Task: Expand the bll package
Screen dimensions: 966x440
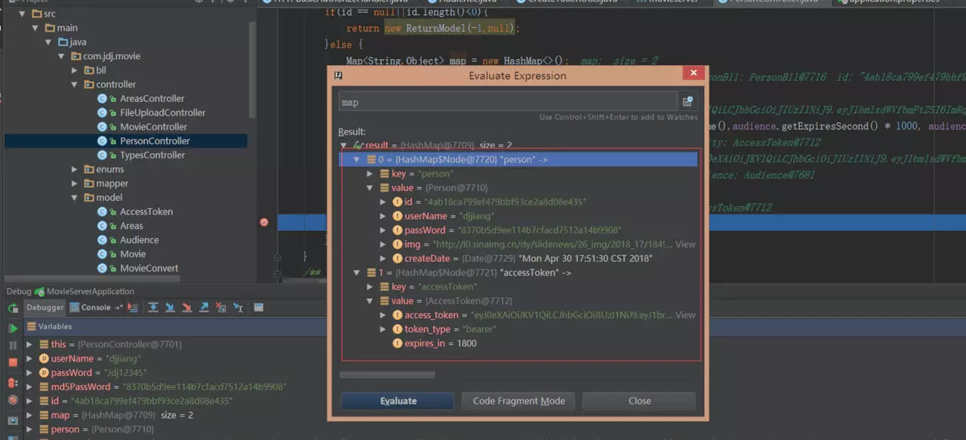Action: coord(75,70)
